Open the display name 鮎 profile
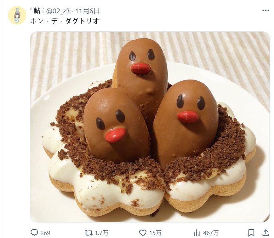Viewport: 274px width, 238px height. 37,11
